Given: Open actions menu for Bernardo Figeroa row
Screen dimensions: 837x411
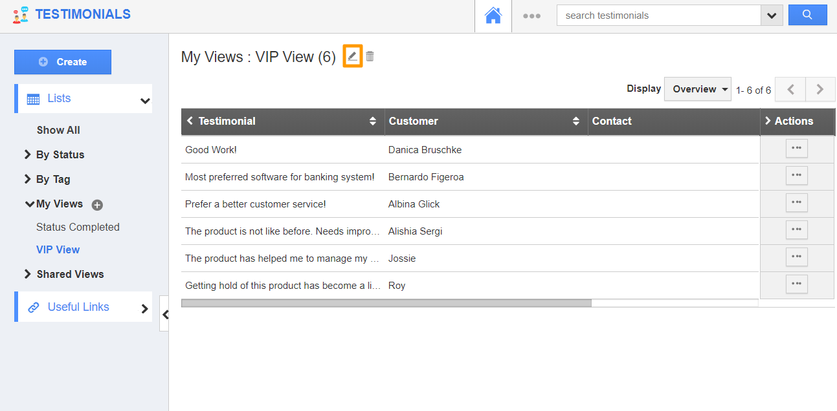Looking at the screenshot, I should click(797, 175).
